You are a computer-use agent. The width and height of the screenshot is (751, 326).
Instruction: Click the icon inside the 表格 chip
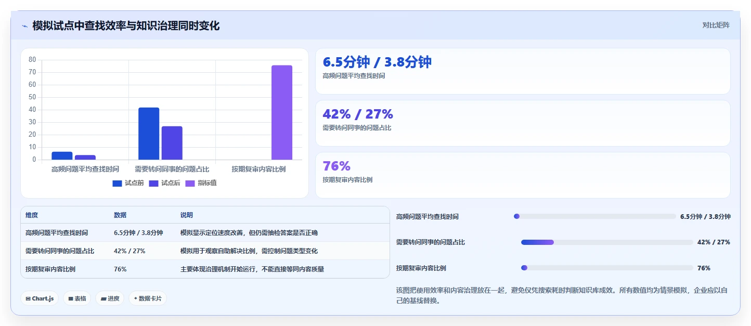71,298
